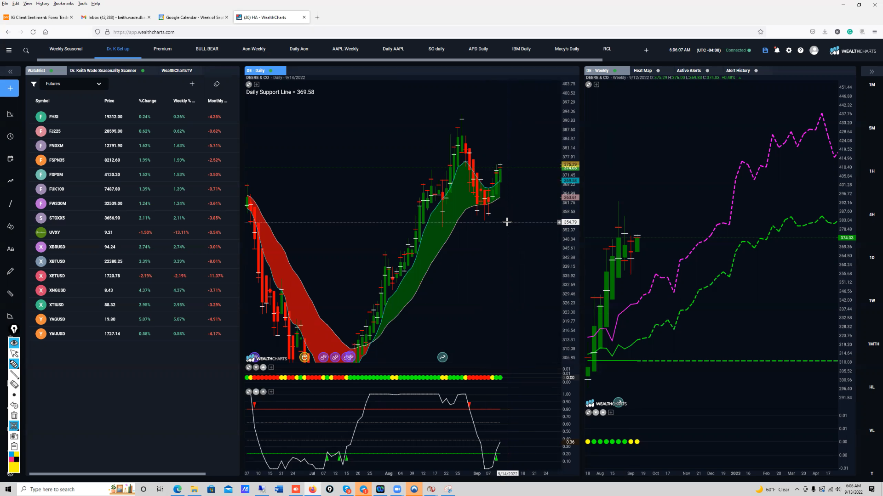Toggle the Active Alerts indicator dot
This screenshot has width=883, height=496.
point(707,71)
